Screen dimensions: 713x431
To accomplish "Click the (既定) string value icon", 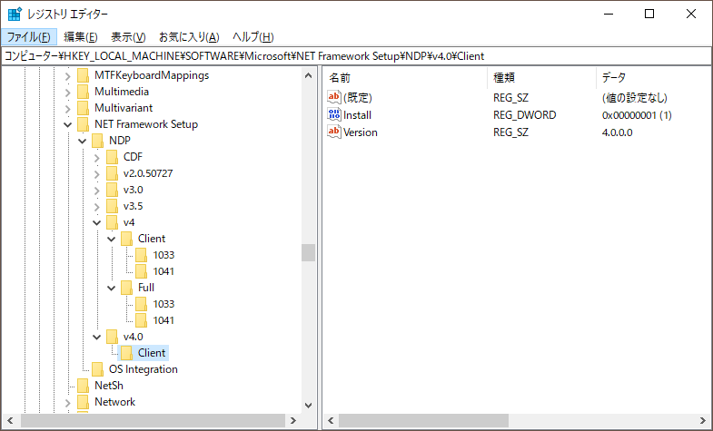I will pyautogui.click(x=333, y=97).
